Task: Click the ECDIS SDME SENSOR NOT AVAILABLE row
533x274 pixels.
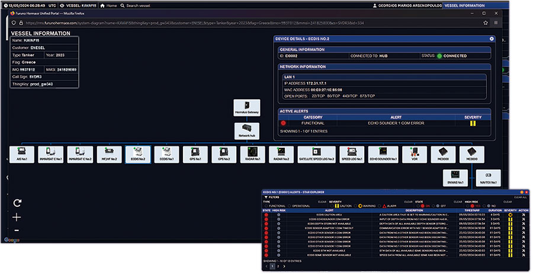Action: (396, 255)
